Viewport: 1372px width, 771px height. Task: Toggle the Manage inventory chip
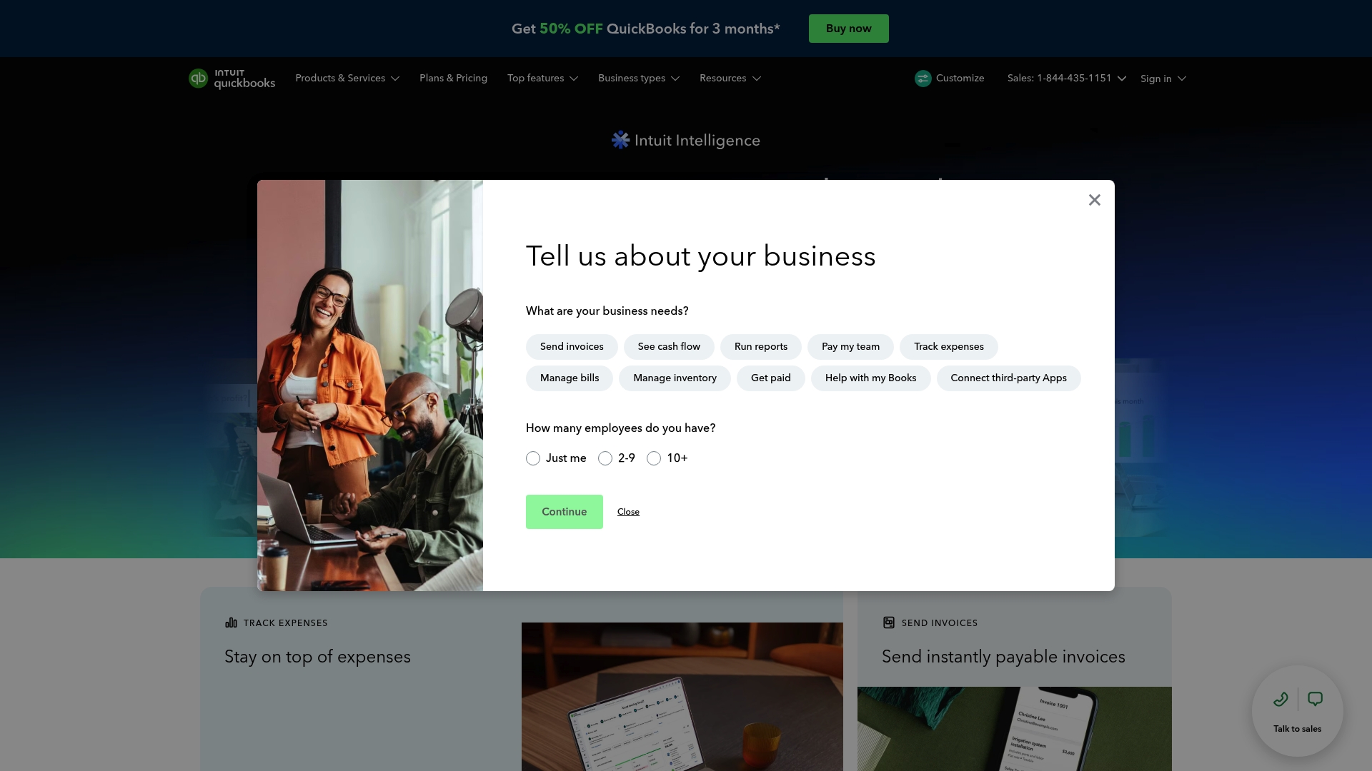pyautogui.click(x=675, y=378)
